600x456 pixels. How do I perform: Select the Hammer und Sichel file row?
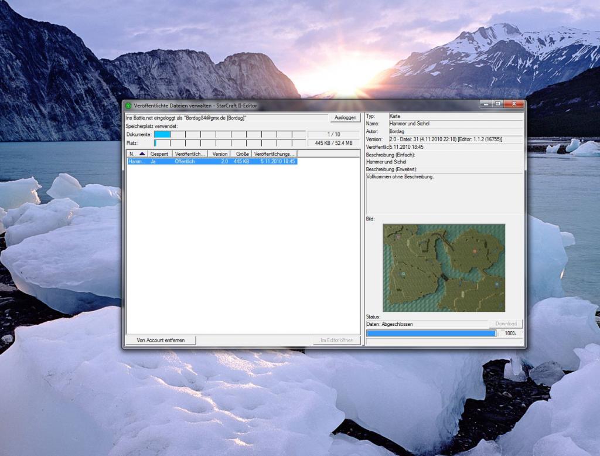(x=212, y=161)
